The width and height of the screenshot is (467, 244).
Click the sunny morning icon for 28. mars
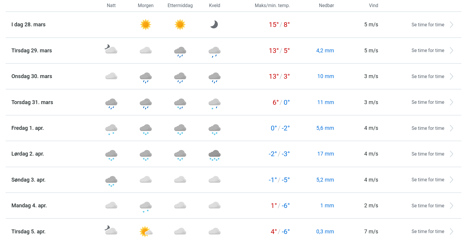(x=146, y=25)
